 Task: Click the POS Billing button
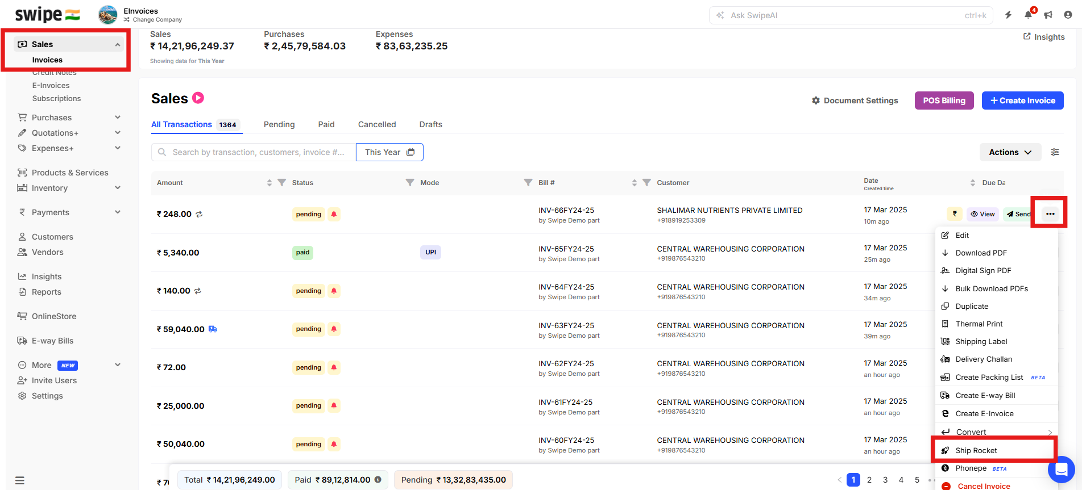(944, 100)
